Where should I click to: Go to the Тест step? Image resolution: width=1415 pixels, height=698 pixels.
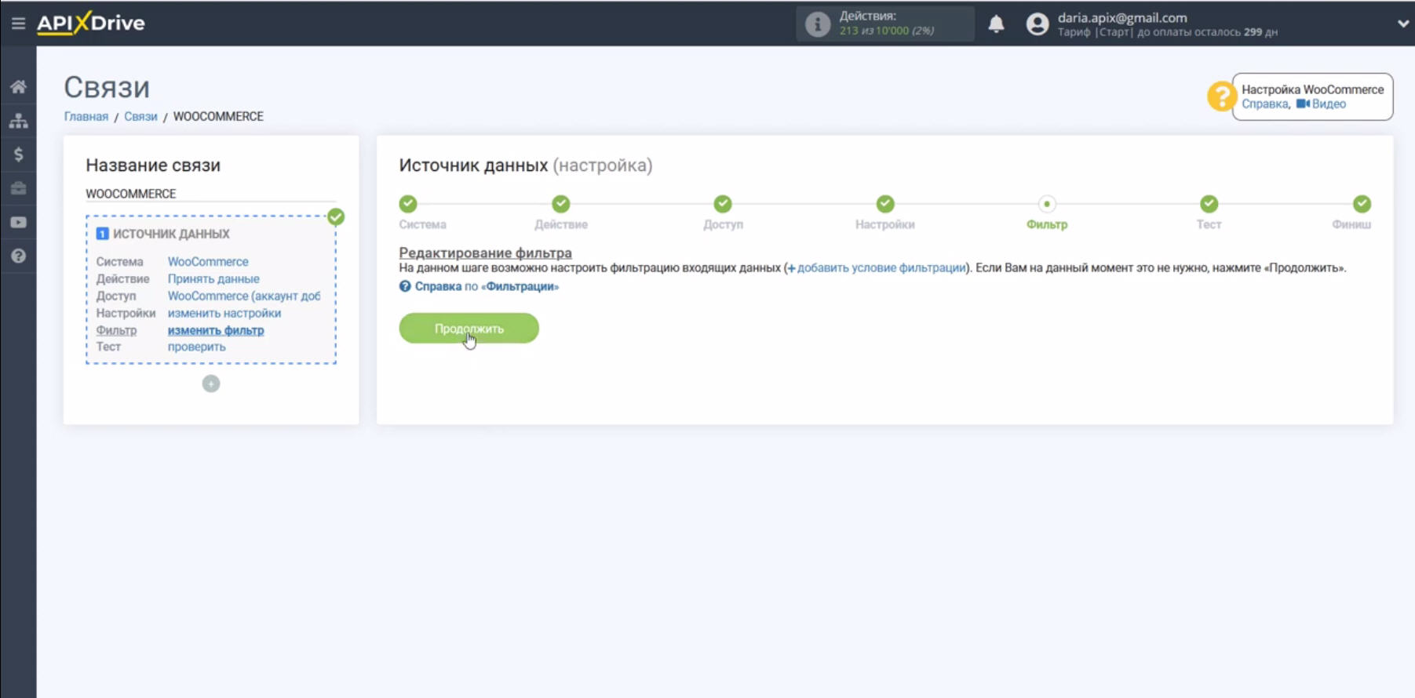coord(1209,204)
